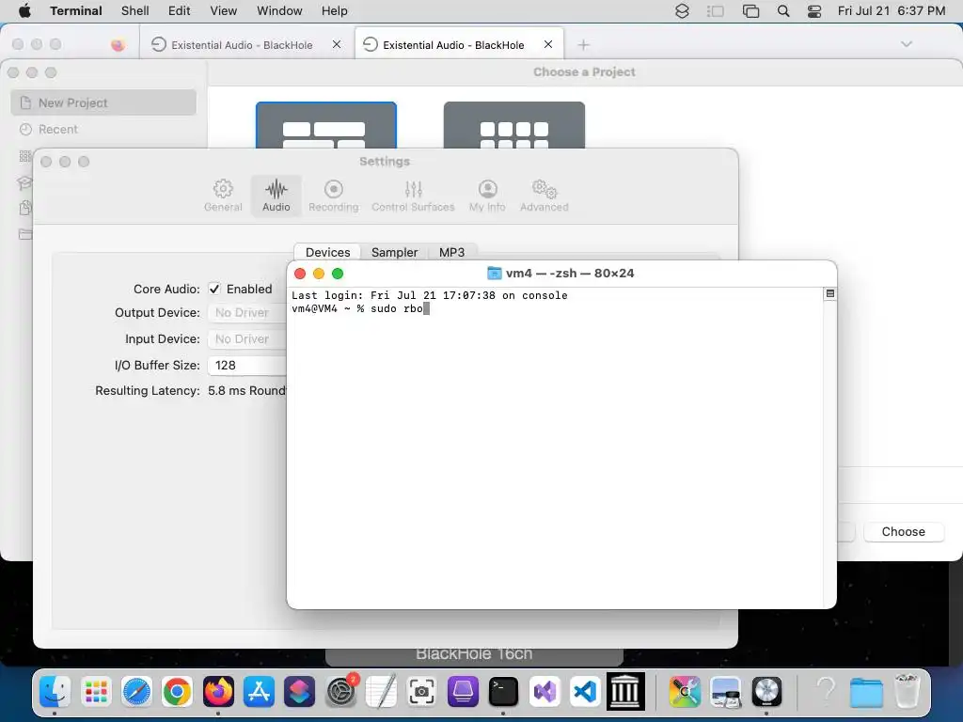Open Control Center in the menu bar
This screenshot has width=963, height=722.
814,11
